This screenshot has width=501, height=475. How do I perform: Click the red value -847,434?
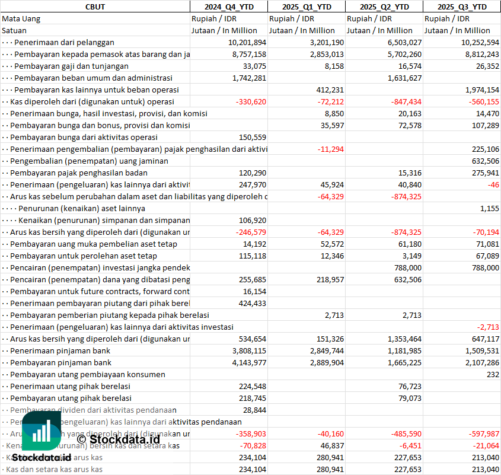coord(406,101)
